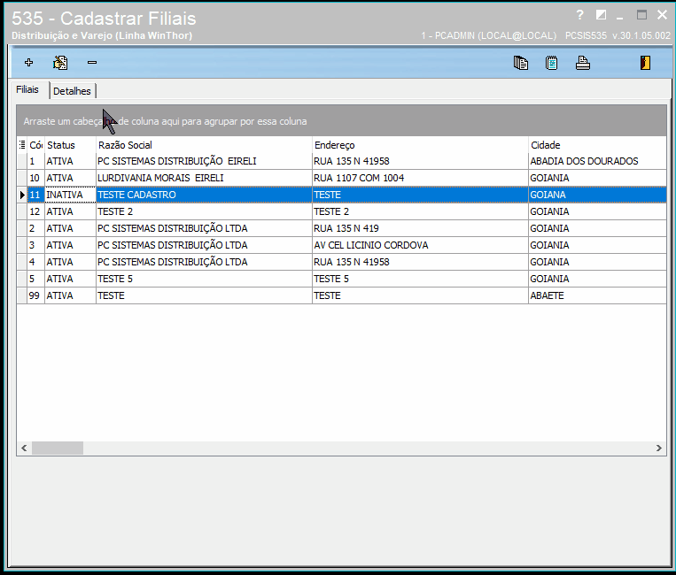This screenshot has width=676, height=575.
Task: Click address AV CEL LICINIO CORDOVA
Action: click(420, 245)
